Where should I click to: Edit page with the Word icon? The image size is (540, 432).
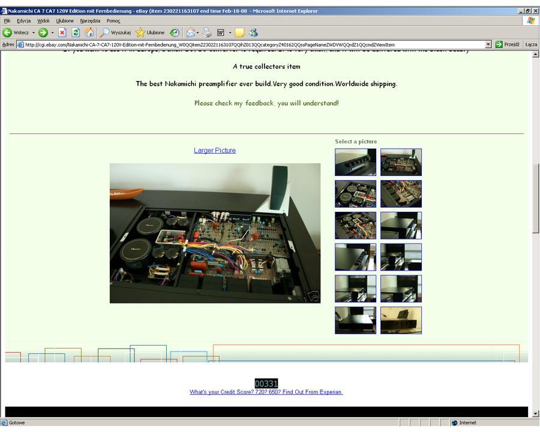tap(221, 33)
